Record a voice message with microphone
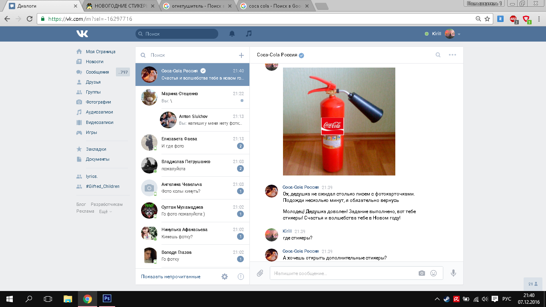546x307 pixels. tap(453, 273)
